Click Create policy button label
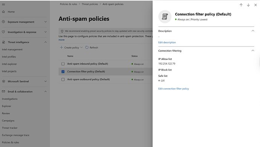The image size is (260, 147). (x=72, y=47)
